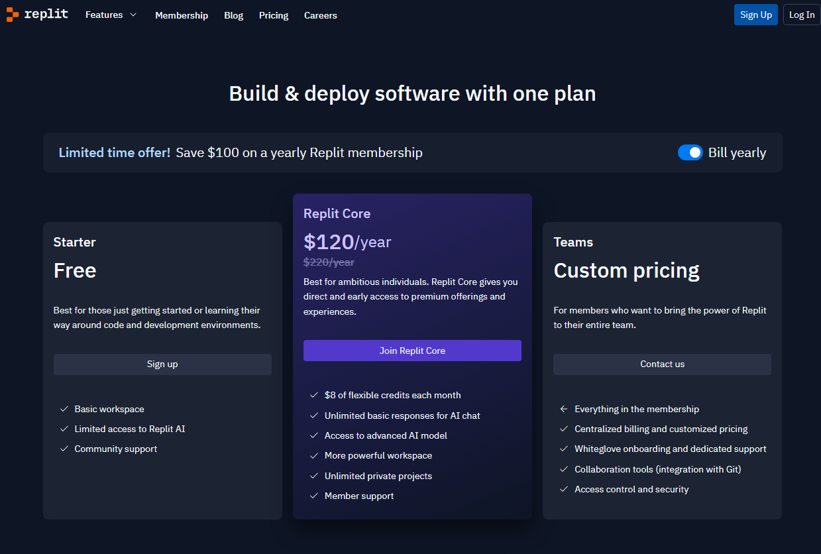Click the 'Teams' plan heading

point(573,242)
